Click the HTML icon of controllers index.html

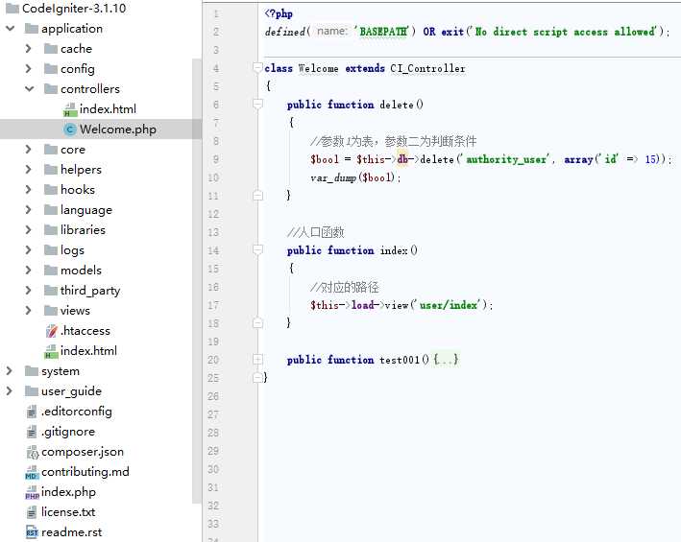70,109
